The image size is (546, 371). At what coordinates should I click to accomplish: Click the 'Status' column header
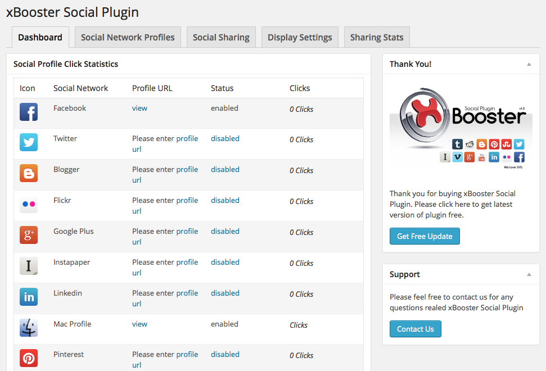coord(222,88)
